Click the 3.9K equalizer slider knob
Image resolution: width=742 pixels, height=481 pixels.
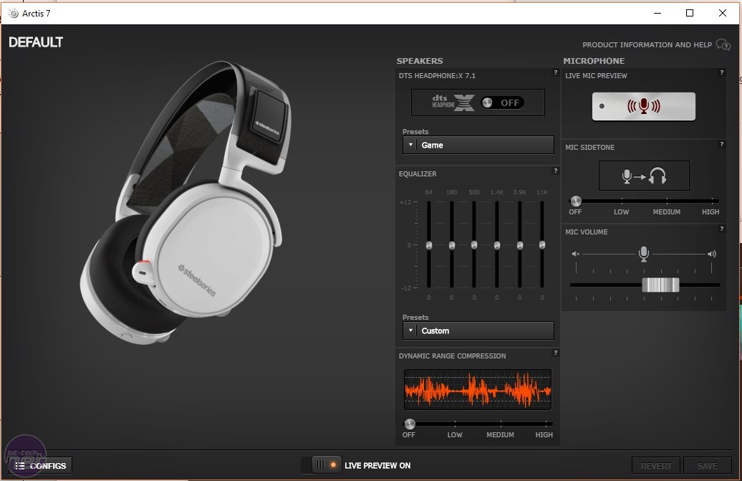pos(519,245)
